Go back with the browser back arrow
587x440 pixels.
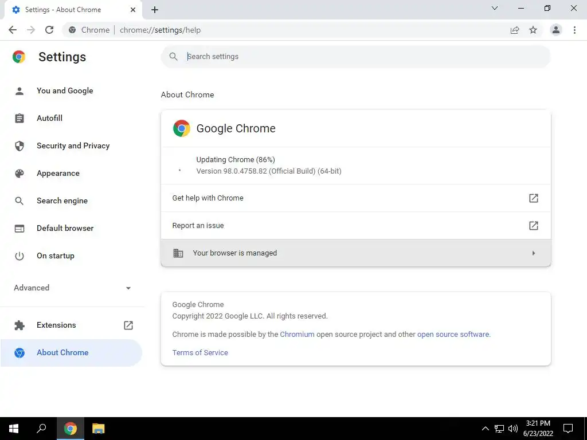click(x=13, y=30)
